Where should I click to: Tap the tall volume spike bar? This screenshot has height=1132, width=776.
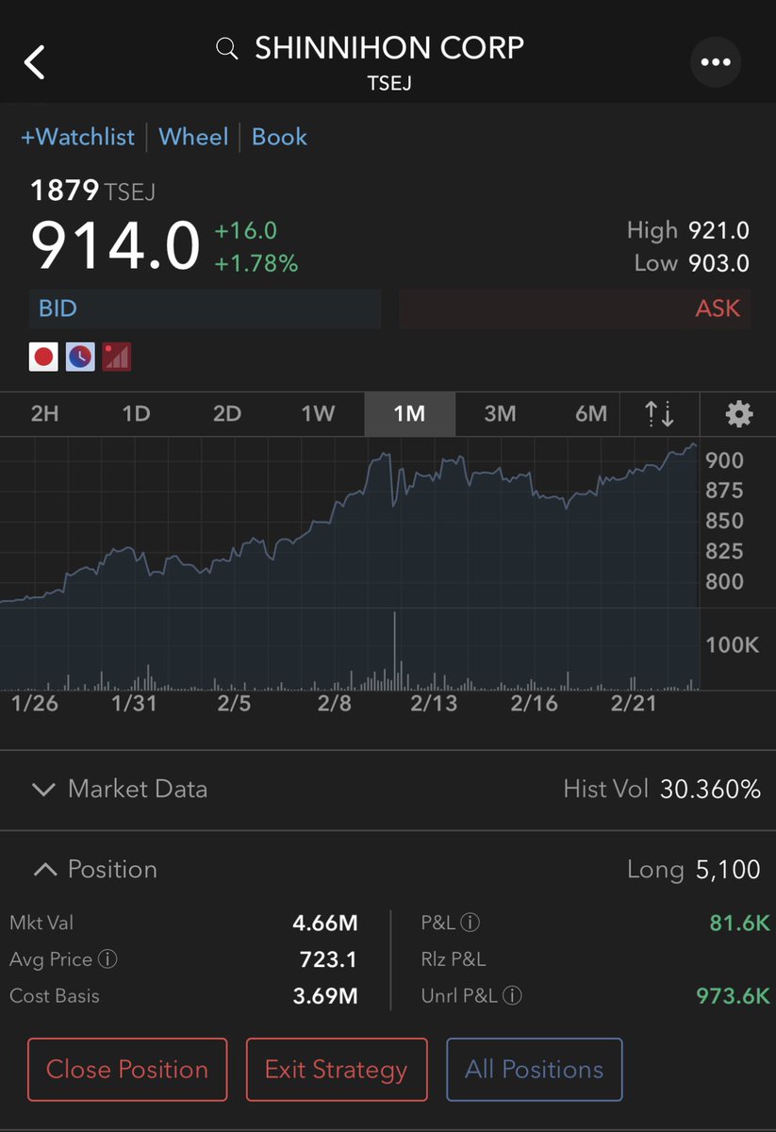[x=394, y=651]
